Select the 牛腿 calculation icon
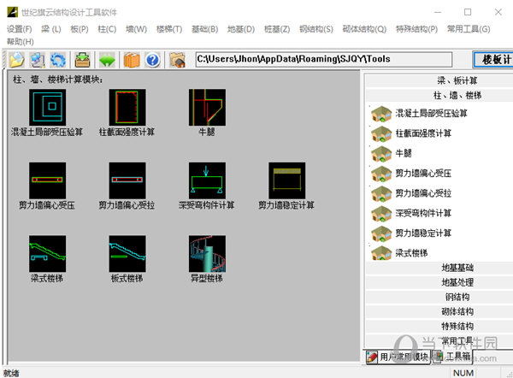The height and width of the screenshot is (378, 513). click(206, 107)
